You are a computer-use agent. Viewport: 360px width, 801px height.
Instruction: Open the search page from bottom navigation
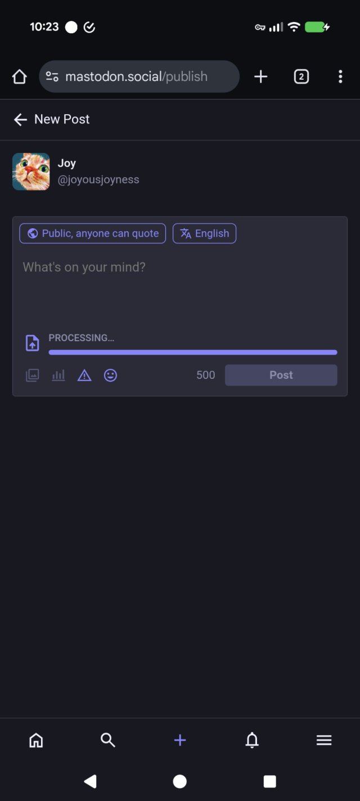(107, 740)
